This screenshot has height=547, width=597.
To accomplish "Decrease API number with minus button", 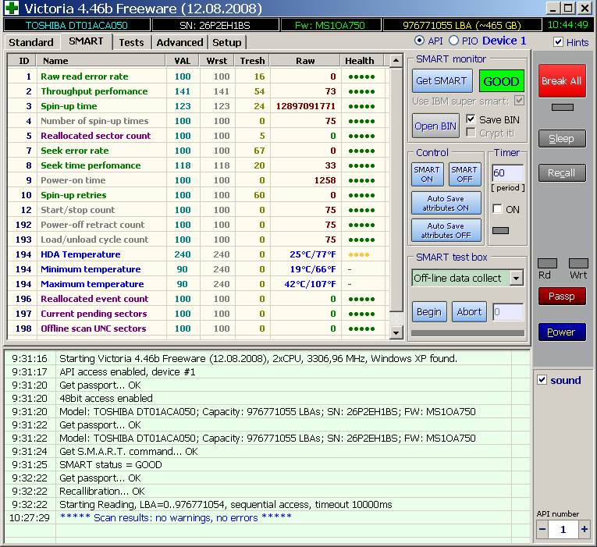I will [x=542, y=529].
